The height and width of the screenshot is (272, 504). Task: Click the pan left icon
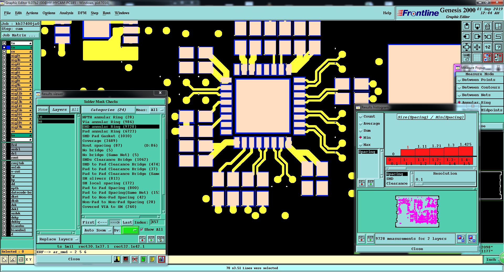(467, 37)
